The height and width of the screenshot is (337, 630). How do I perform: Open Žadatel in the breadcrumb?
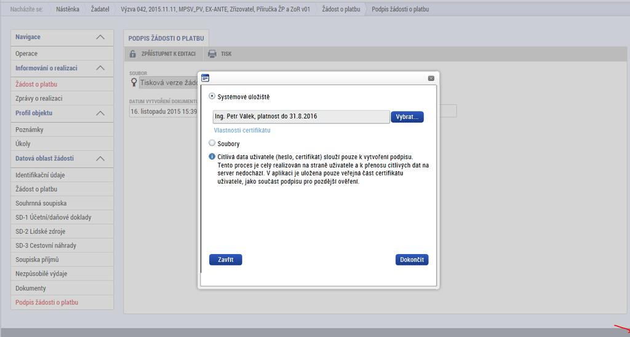pos(100,9)
